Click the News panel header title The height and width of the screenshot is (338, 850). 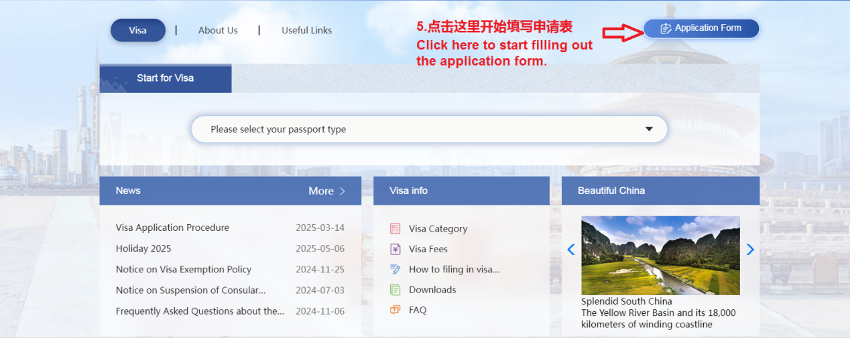(x=128, y=191)
